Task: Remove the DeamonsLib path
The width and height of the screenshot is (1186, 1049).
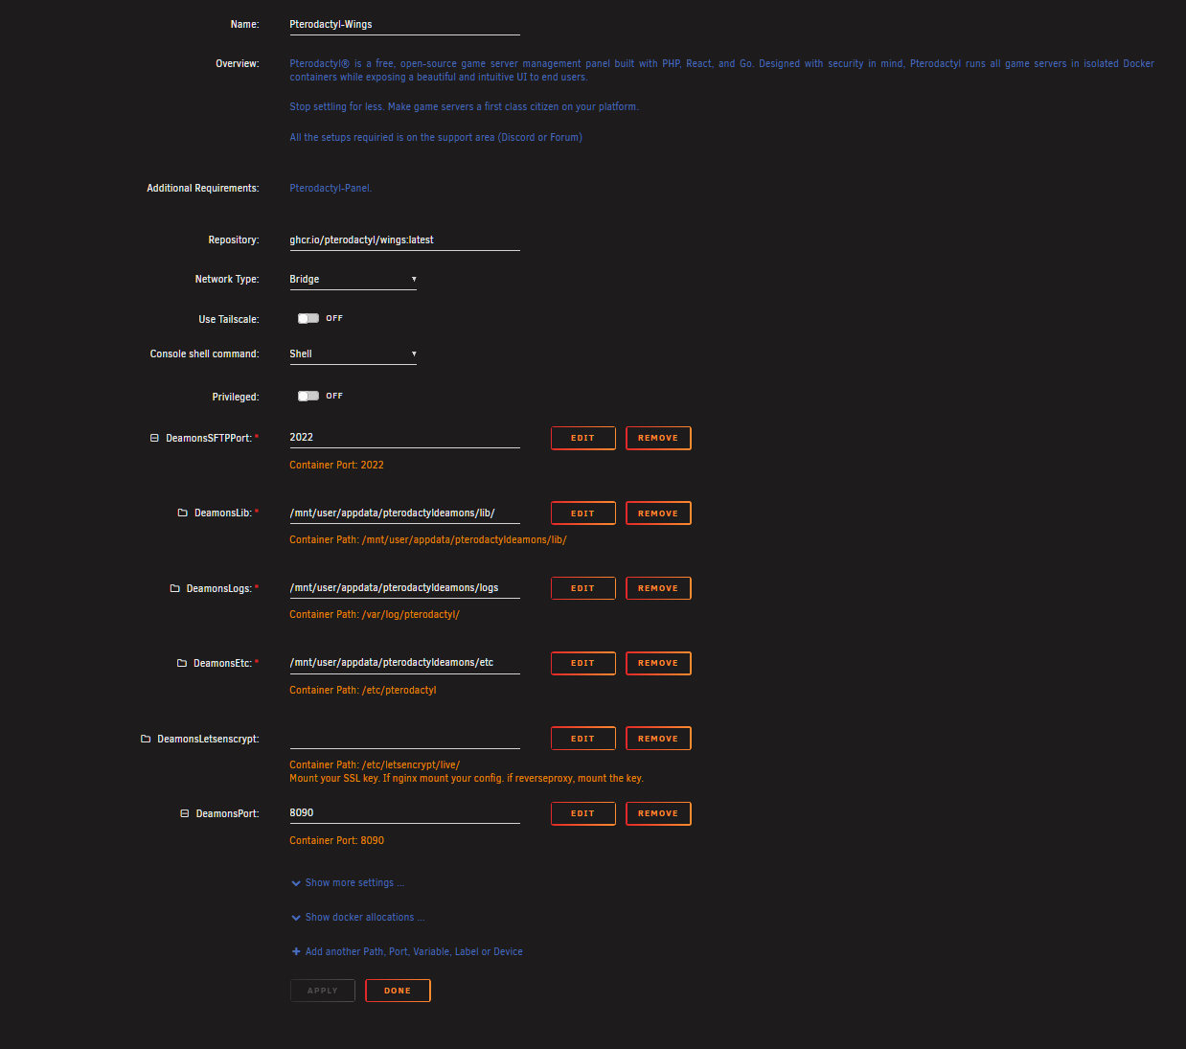Action: pyautogui.click(x=658, y=513)
